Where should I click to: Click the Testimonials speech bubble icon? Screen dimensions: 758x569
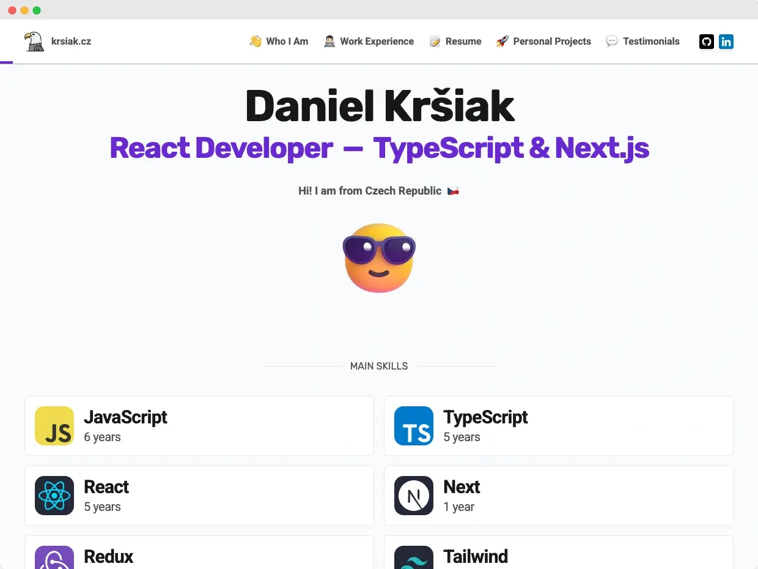pyautogui.click(x=612, y=41)
